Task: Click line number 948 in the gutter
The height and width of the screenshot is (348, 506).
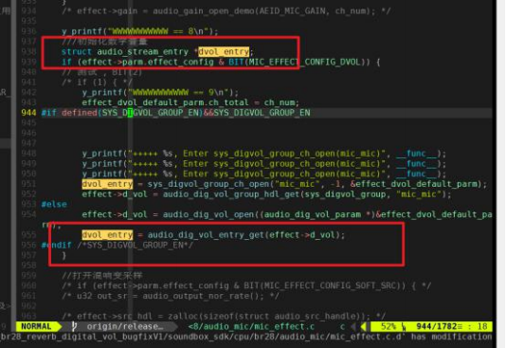Action: [x=28, y=154]
